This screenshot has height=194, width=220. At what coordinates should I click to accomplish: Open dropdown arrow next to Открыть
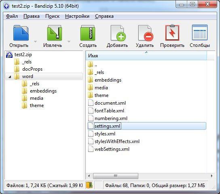click(x=36, y=42)
